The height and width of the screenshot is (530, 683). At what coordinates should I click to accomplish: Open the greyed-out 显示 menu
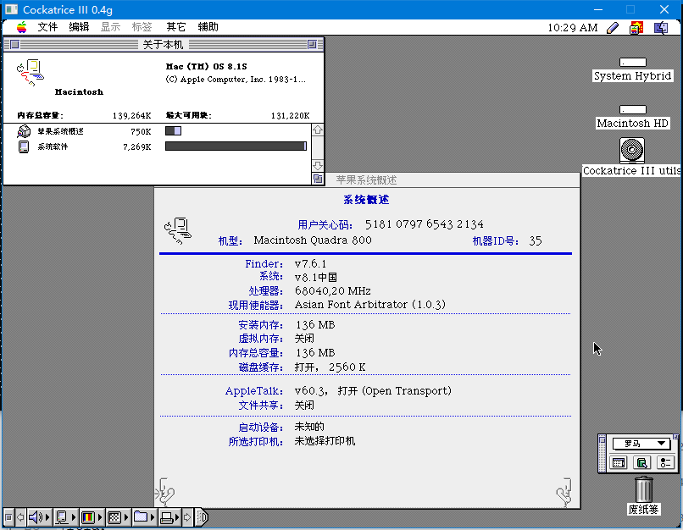(110, 27)
